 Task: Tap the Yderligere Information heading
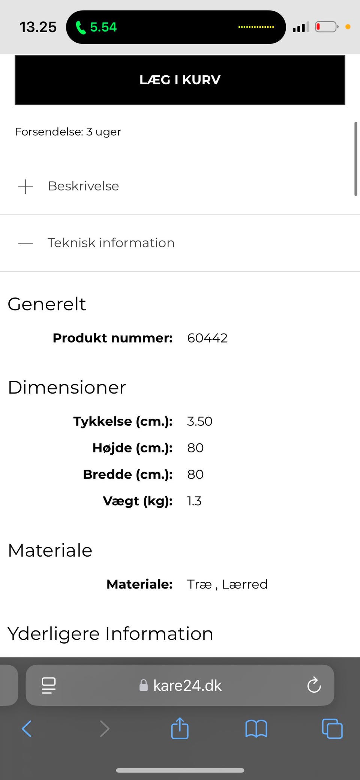[111, 634]
